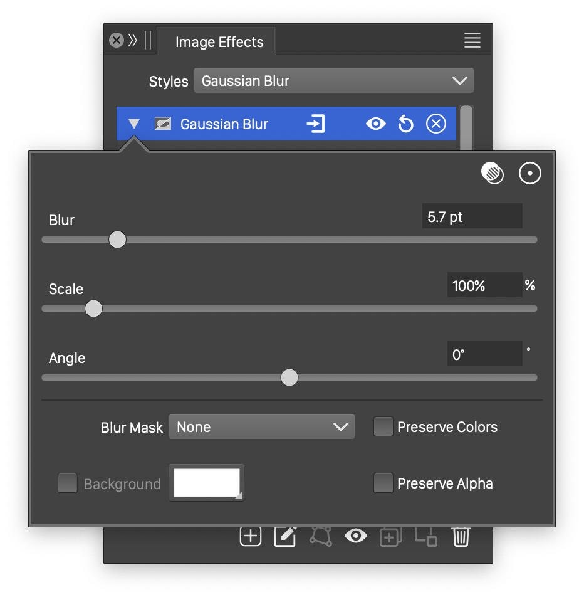Screen dimensions: 584x597
Task: Reset the Gaussian Blur effect settings
Action: click(406, 124)
